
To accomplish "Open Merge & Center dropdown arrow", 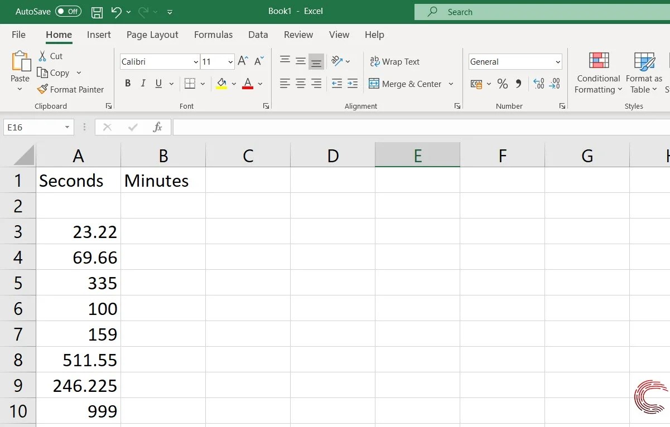I will tap(451, 84).
